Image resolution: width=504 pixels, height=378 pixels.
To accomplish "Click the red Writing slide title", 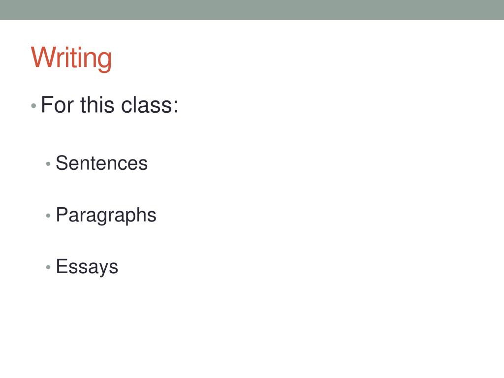I will (71, 59).
